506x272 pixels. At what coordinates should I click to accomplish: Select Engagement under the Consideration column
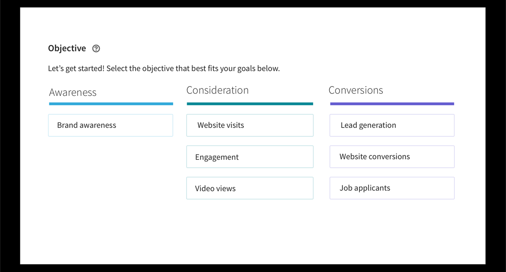250,156
